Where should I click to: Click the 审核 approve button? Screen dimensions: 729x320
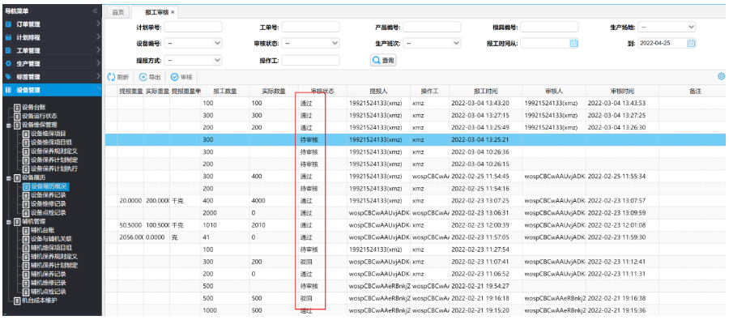(181, 77)
